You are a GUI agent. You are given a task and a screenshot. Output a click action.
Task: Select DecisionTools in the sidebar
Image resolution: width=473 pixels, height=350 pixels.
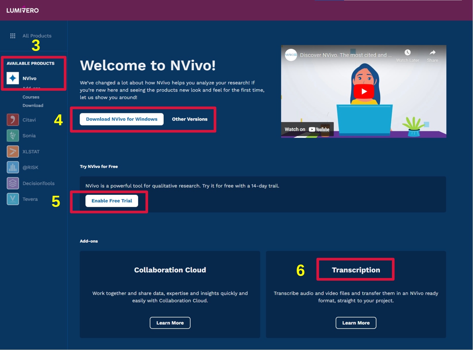[39, 183]
